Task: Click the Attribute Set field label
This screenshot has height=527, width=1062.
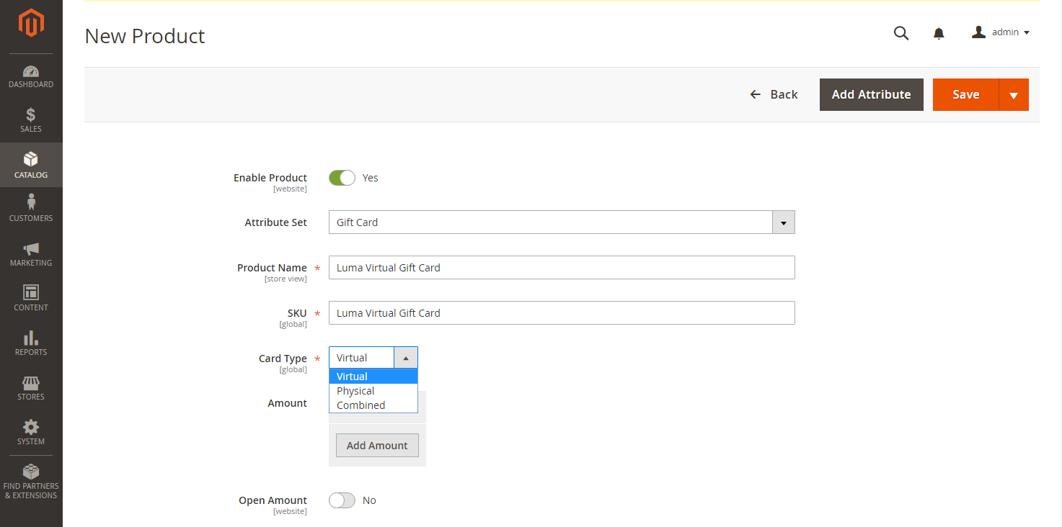Action: (276, 222)
